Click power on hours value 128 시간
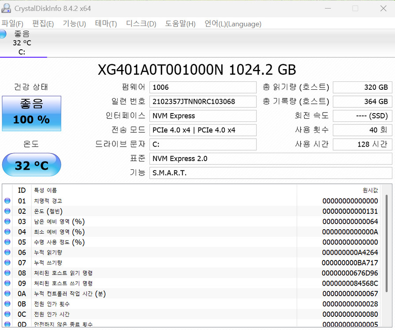Image resolution: width=395 pixels, height=330 pixels. (362, 144)
